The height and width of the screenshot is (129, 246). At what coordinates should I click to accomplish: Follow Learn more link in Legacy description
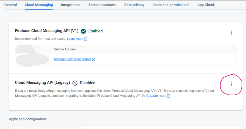pyautogui.click(x=158, y=96)
